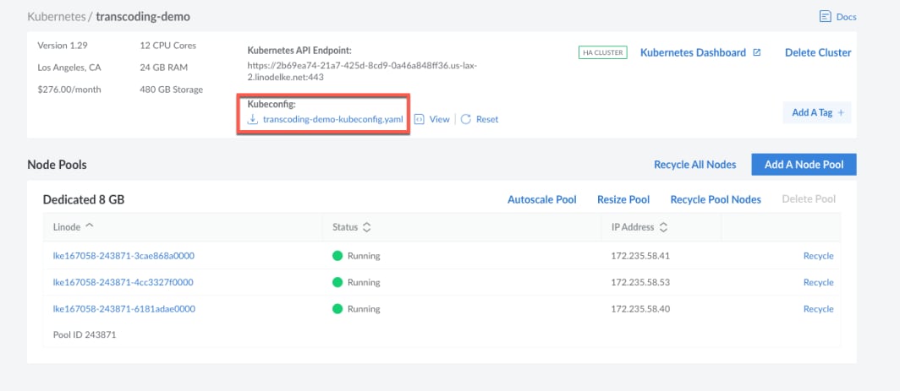Viewport: 900px width, 391px height.
Task: Open Autoscale Pool settings
Action: [x=541, y=199]
